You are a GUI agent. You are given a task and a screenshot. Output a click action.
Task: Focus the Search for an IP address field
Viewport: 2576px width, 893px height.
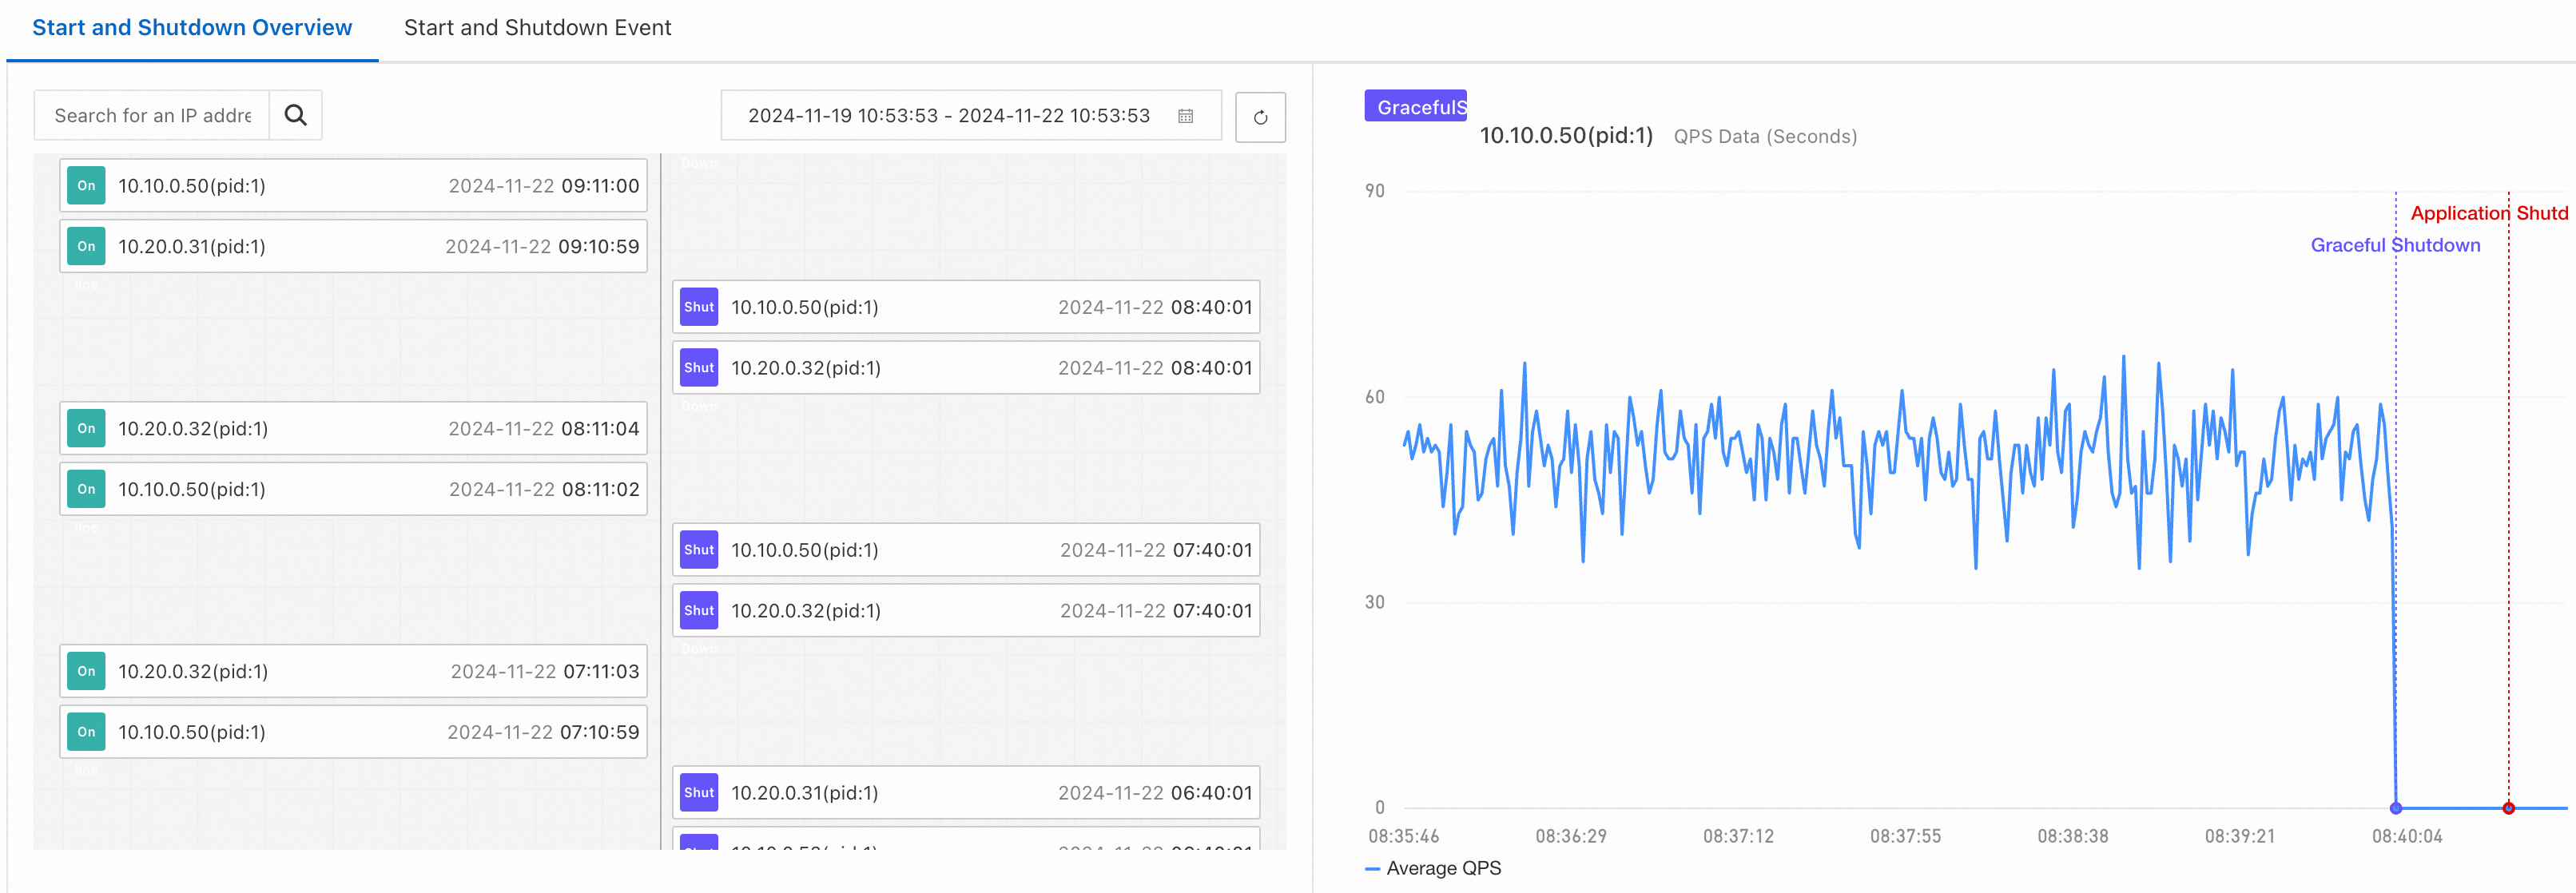(x=152, y=116)
